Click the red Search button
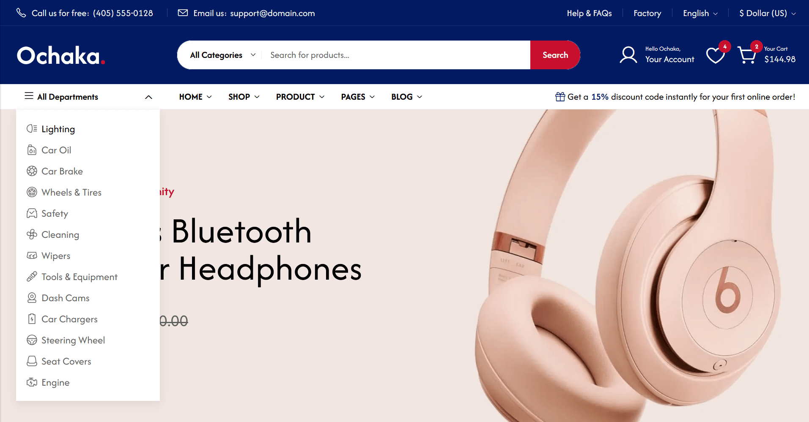 tap(555, 55)
